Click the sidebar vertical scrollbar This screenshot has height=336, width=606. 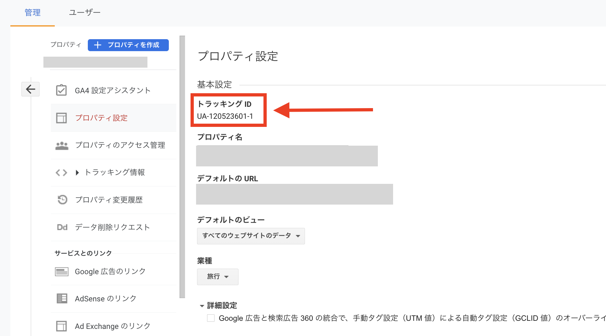click(x=182, y=167)
